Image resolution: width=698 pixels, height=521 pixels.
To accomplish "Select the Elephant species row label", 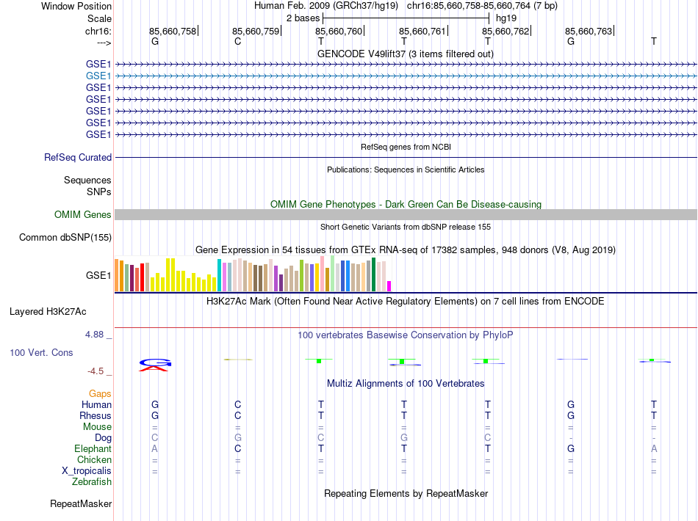I will [x=93, y=448].
